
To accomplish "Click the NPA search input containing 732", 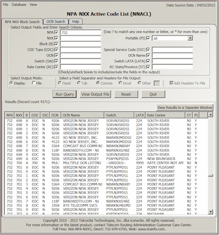I will tap(81, 33).
